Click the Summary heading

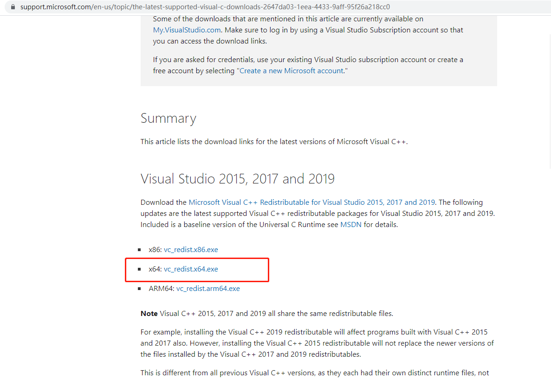(169, 119)
